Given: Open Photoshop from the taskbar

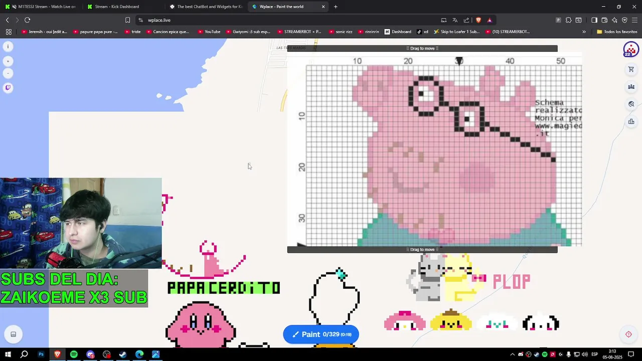Looking at the screenshot, I should tap(41, 354).
